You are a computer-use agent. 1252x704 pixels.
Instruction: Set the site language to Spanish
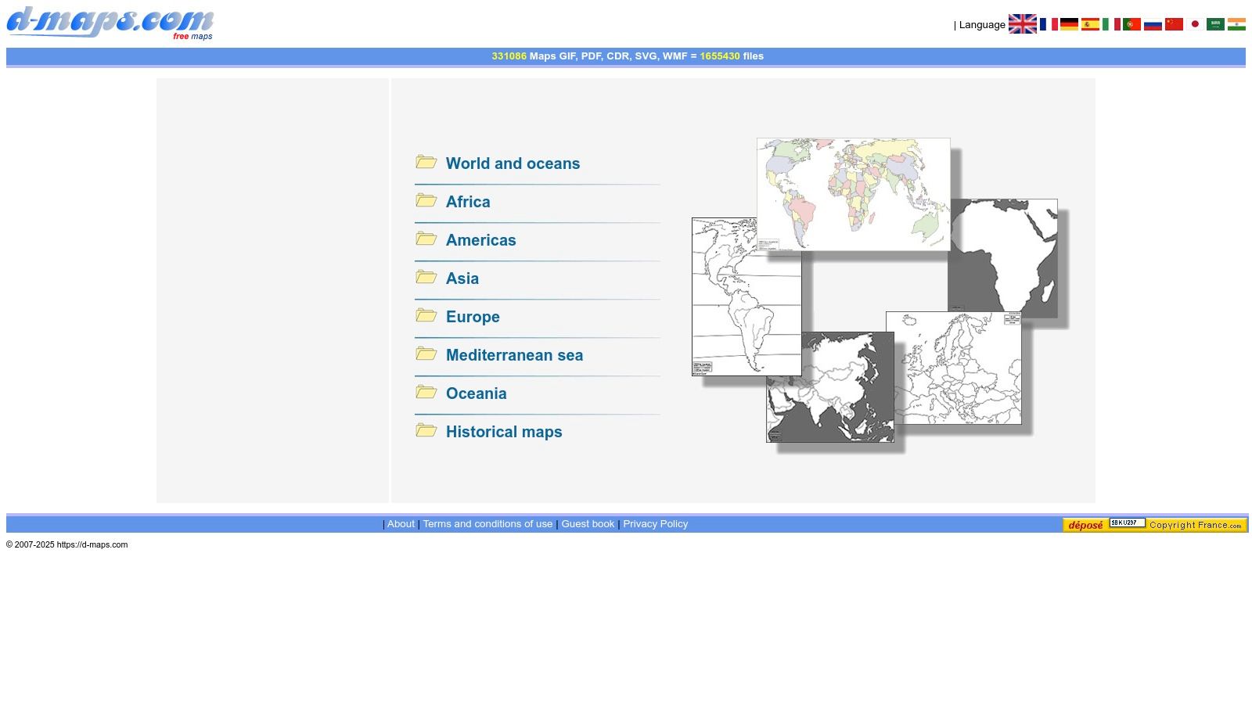1089,24
